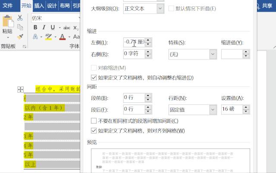Open paste options dropdown arrow
Viewport: 276px width, 173px height.
click(8, 37)
